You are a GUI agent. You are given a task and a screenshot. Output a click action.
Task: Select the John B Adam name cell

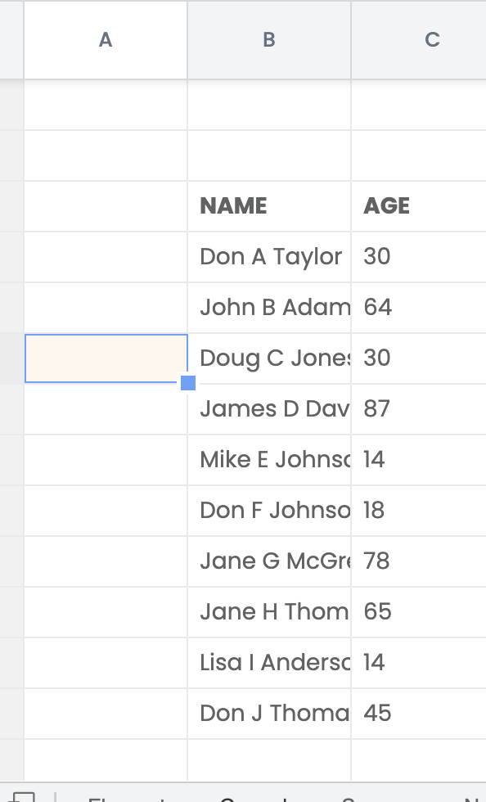click(269, 308)
